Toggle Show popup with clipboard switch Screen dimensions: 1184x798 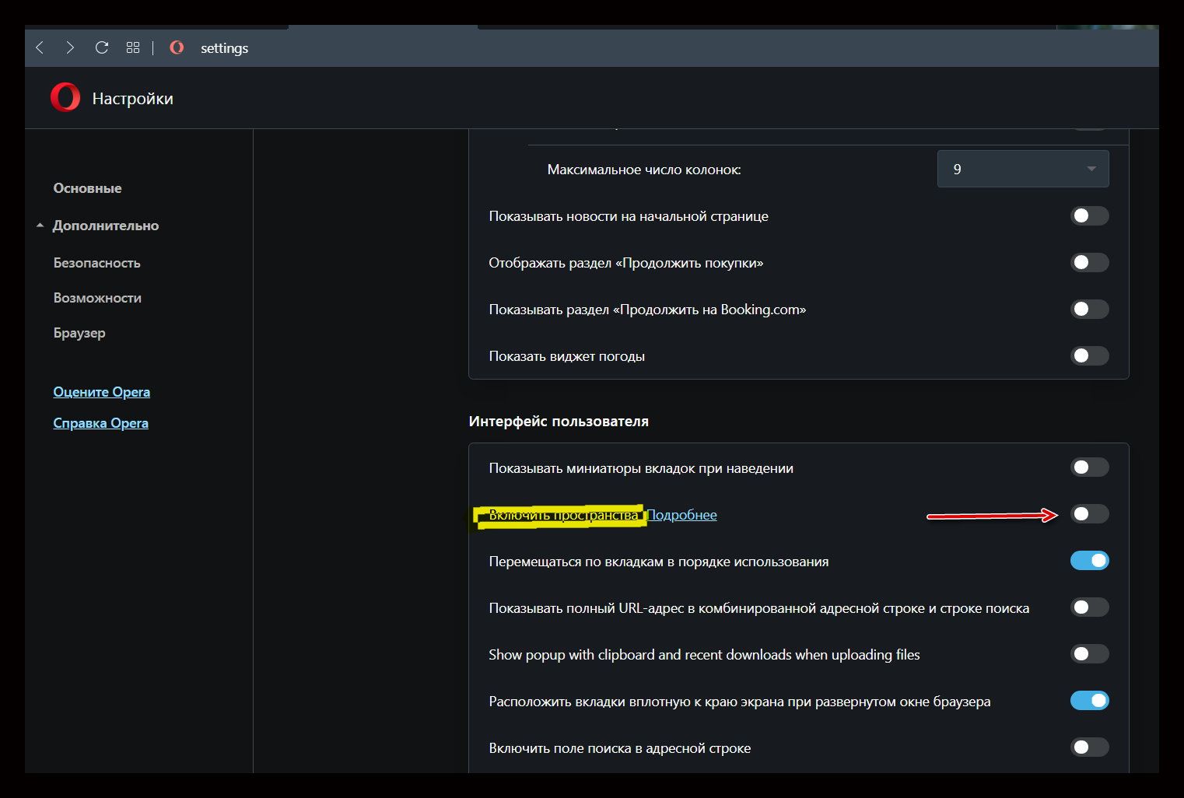1090,654
